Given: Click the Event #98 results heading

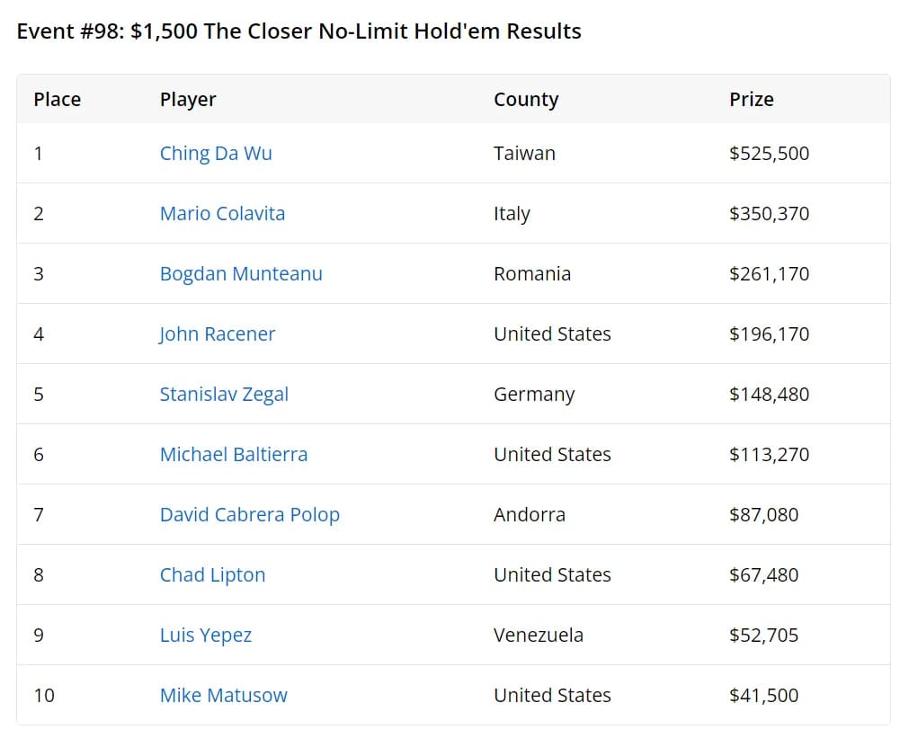Looking at the screenshot, I should [299, 31].
